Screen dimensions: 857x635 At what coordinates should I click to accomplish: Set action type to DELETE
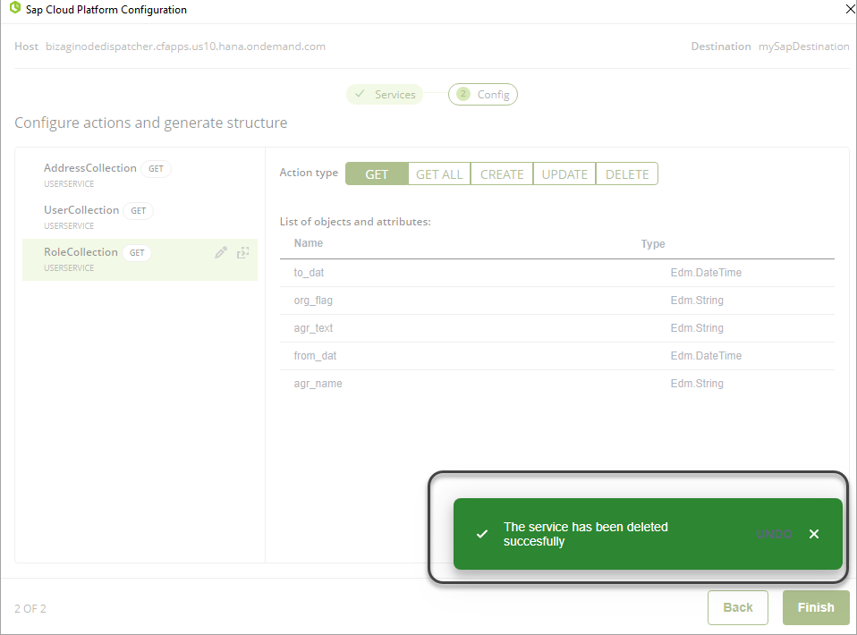[627, 174]
